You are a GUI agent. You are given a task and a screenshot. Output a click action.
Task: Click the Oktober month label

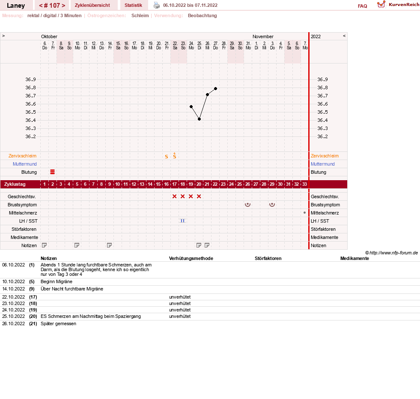(x=49, y=36)
